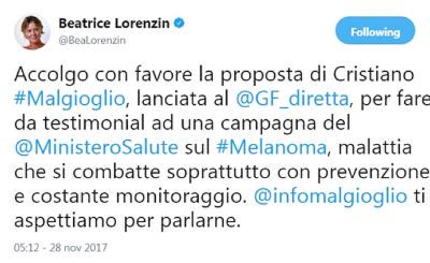
Task: Click the word 'malattia' in the tweet
Action: 374,148
